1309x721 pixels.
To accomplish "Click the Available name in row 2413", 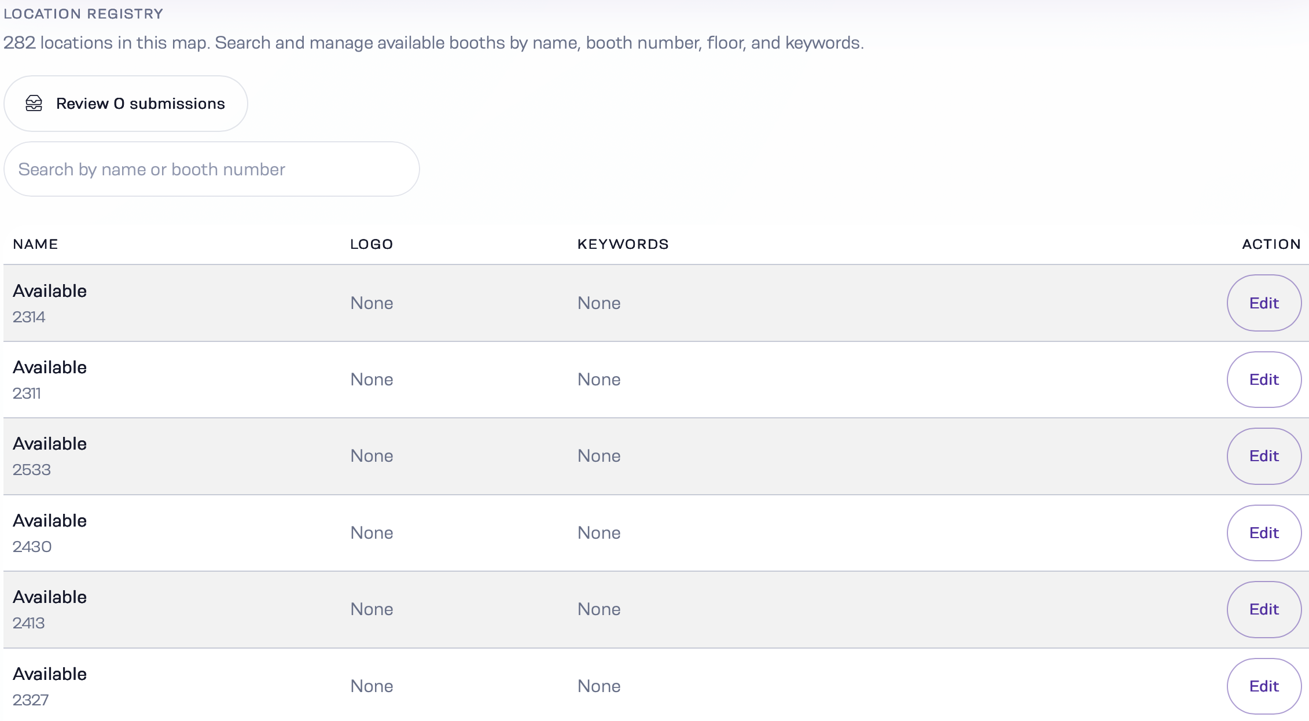I will click(50, 597).
